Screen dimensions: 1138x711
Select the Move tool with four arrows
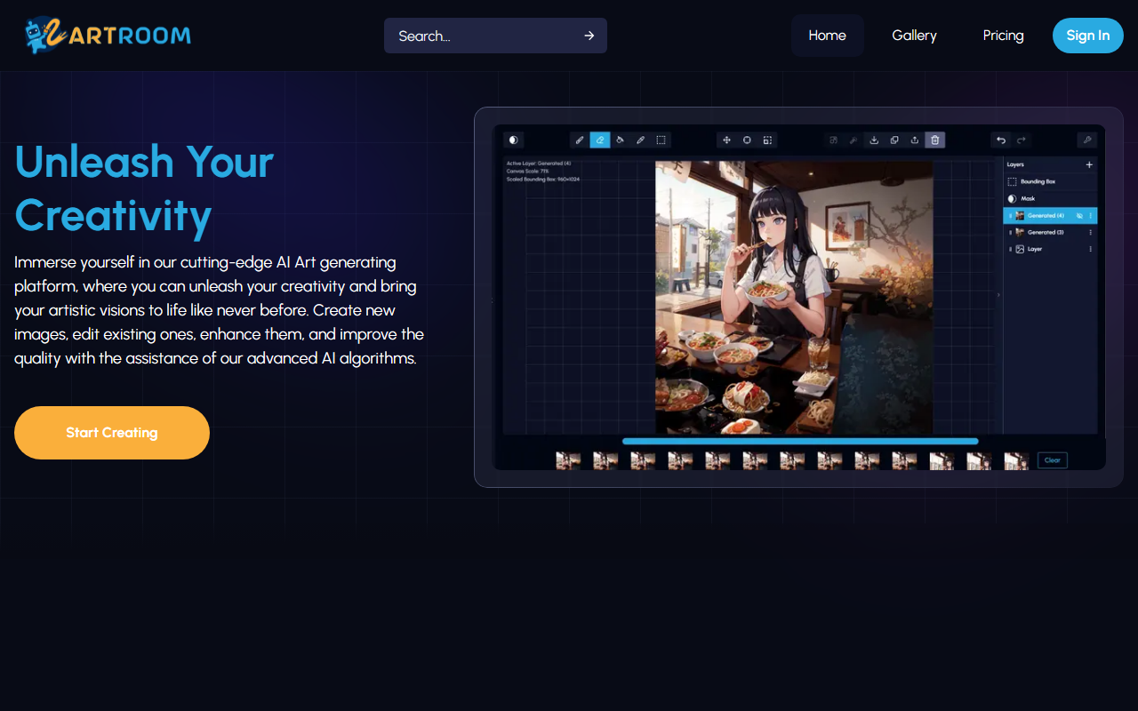(726, 140)
